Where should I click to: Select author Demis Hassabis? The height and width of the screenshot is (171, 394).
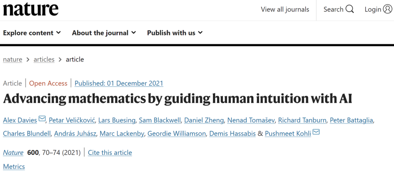pyautogui.click(x=232, y=133)
